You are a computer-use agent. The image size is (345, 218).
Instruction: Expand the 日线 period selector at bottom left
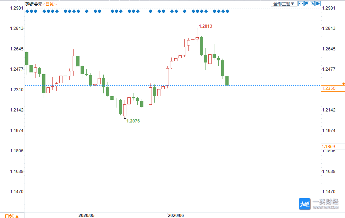[x=11, y=216]
